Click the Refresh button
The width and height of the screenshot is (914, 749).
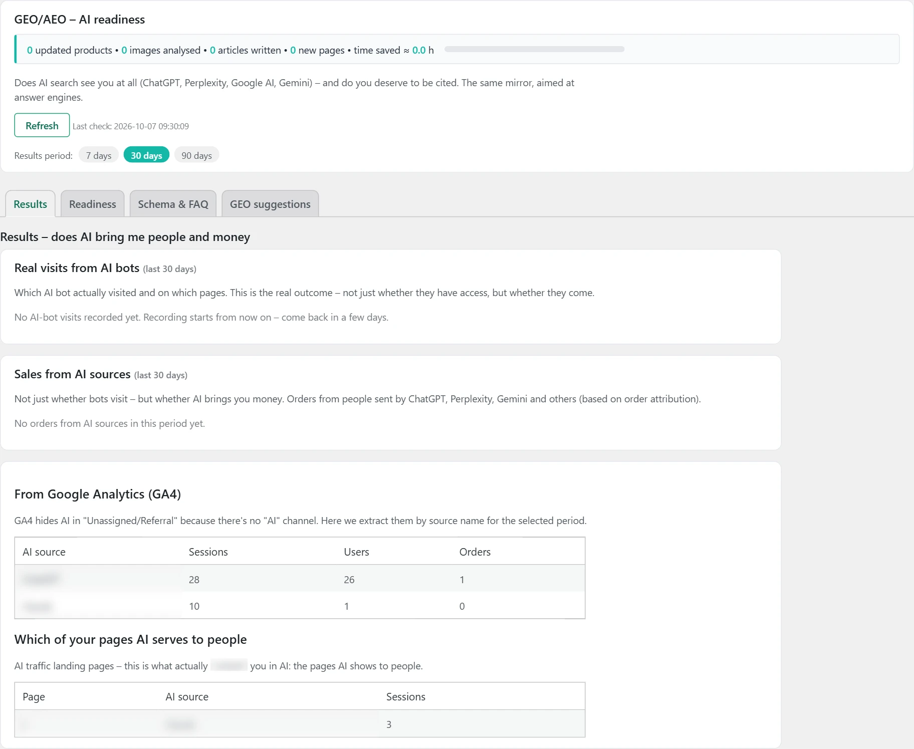(42, 125)
